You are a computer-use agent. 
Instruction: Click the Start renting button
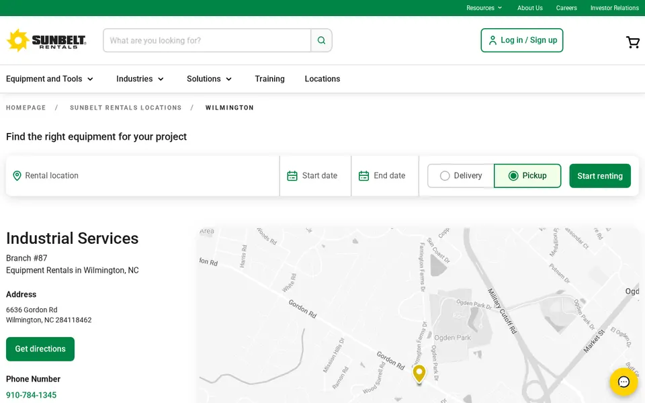[x=600, y=175]
